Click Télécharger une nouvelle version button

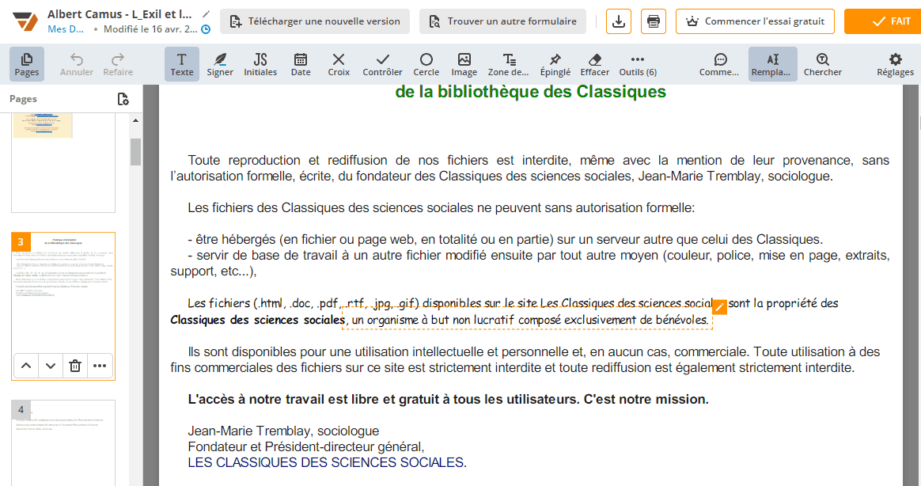(315, 21)
